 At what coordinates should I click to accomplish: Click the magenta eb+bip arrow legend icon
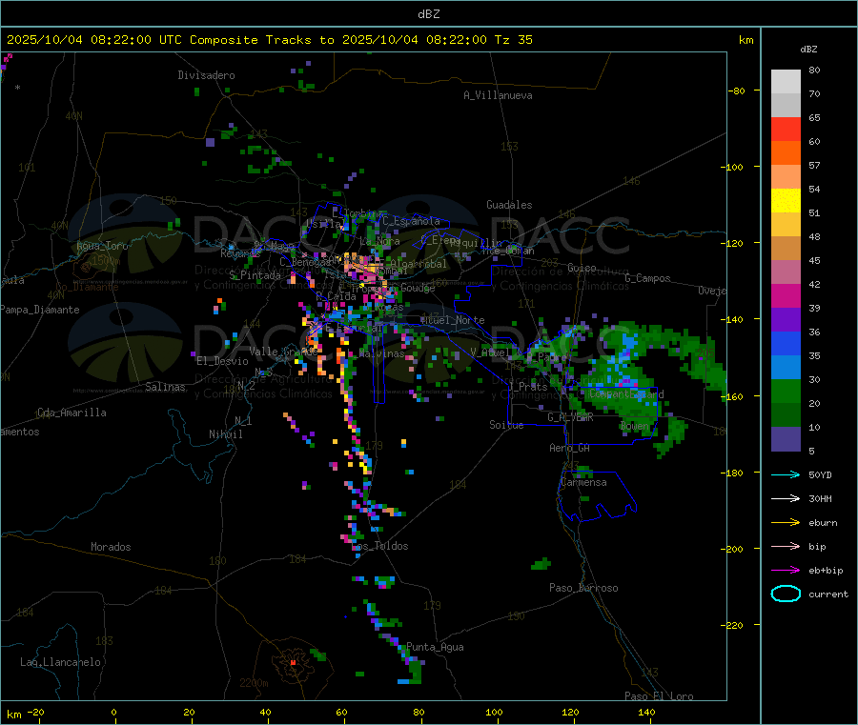point(786,571)
